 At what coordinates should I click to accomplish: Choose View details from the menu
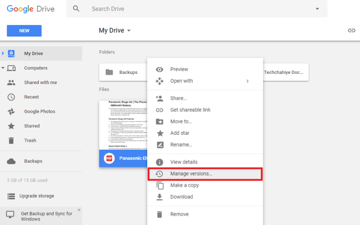pos(184,162)
